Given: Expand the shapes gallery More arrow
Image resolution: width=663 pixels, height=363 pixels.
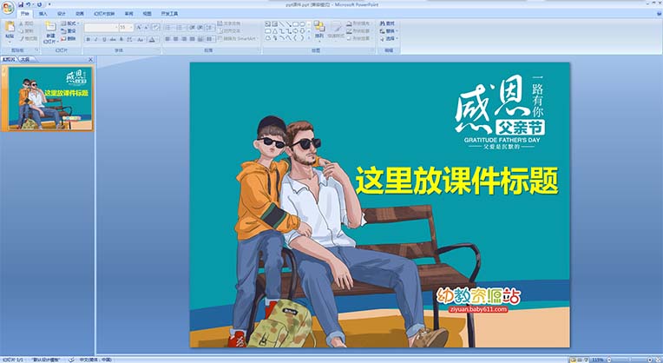Looking at the screenshot, I should click(309, 38).
